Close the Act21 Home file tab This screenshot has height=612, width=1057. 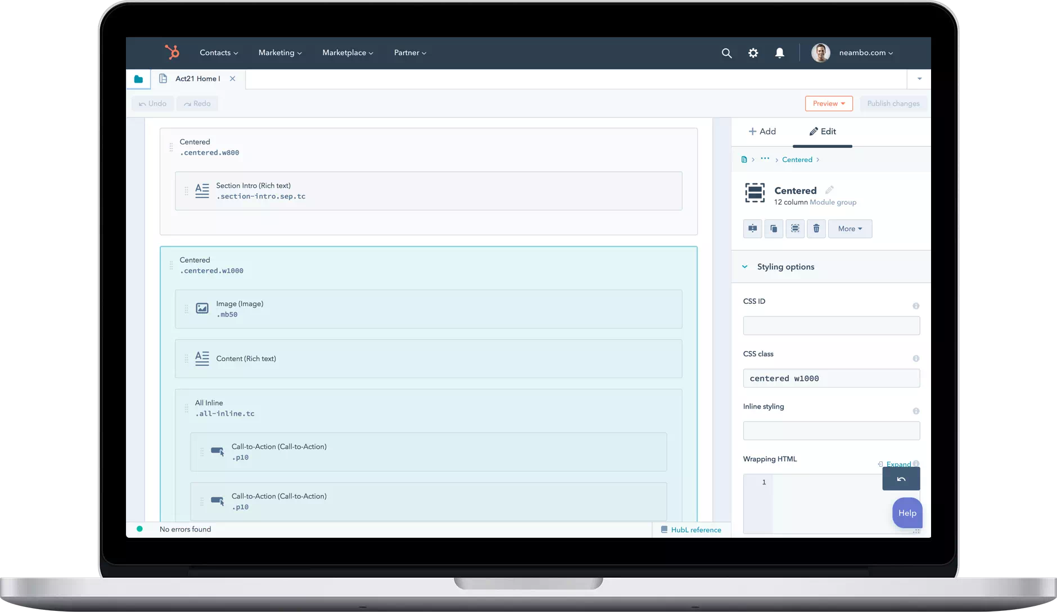click(x=232, y=79)
